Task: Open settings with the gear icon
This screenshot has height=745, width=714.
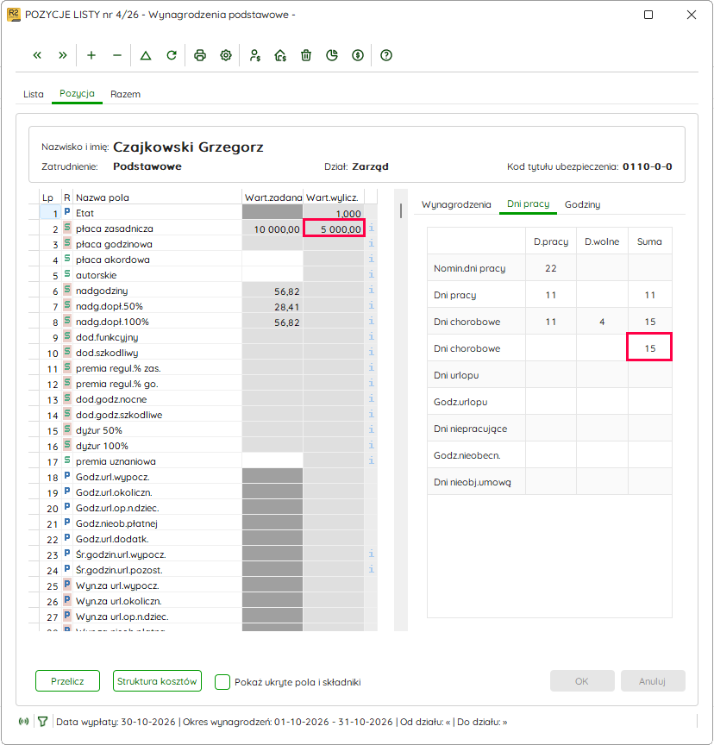Action: (x=226, y=55)
